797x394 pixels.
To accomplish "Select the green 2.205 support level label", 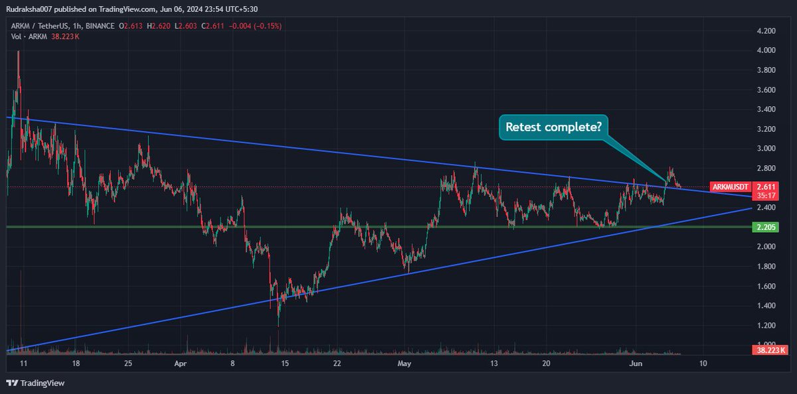I will coord(765,226).
